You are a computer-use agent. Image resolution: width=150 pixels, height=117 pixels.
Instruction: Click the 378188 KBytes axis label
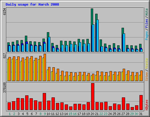4,87
